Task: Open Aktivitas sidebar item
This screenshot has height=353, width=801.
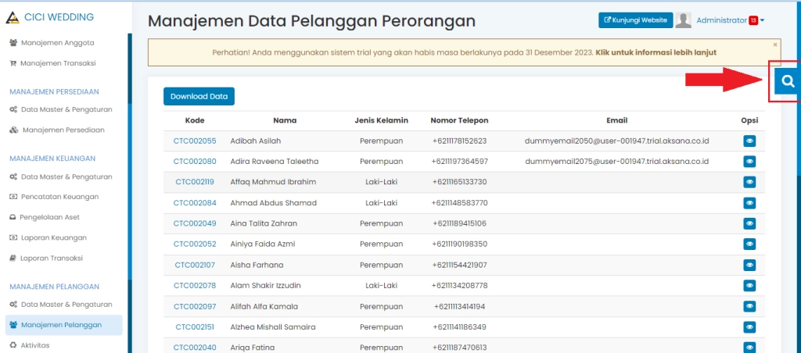Action: 30,345
